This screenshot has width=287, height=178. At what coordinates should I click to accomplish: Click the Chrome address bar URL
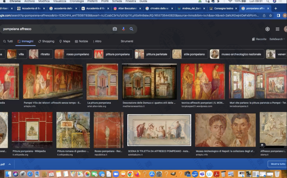(129, 16)
